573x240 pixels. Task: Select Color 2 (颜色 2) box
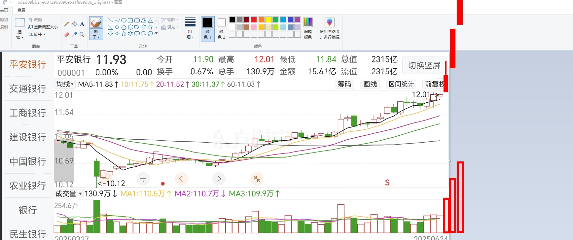coord(222,28)
